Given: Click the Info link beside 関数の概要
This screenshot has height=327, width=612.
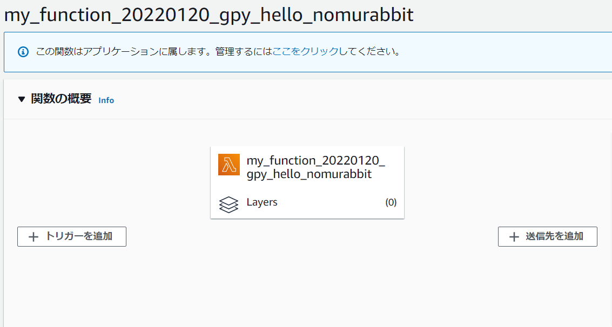Looking at the screenshot, I should click(106, 100).
